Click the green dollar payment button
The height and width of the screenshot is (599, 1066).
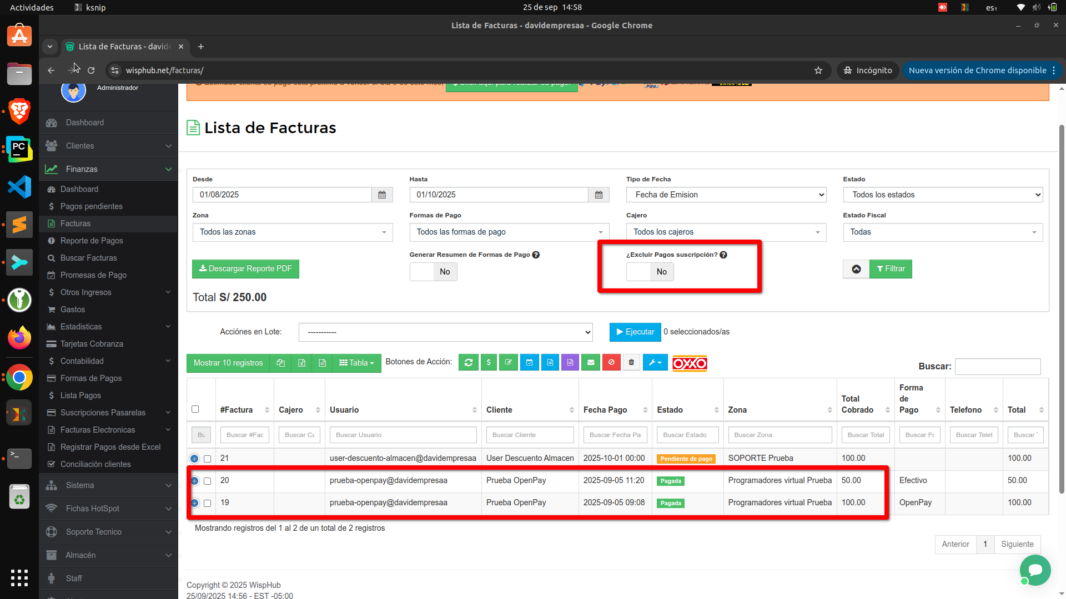489,363
